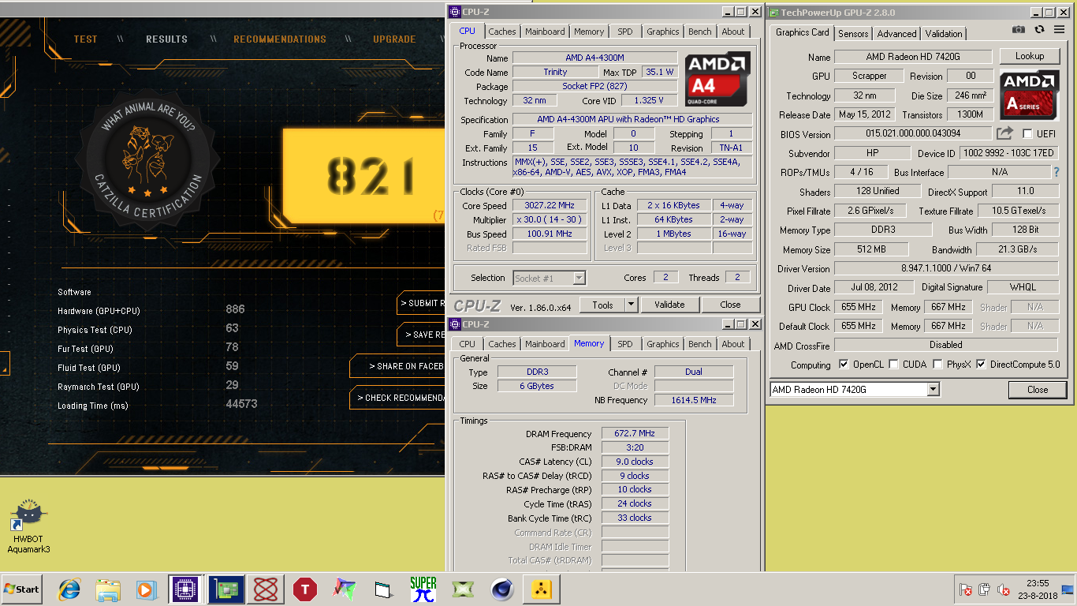This screenshot has width=1077, height=606.
Task: Click the Core Speed value 3027.22 MHz
Action: pos(550,205)
